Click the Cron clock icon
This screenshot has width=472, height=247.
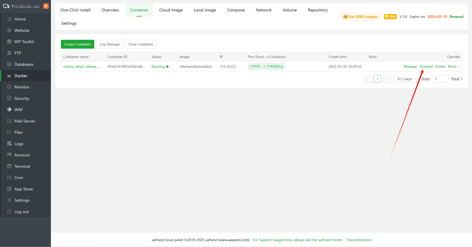click(9, 178)
